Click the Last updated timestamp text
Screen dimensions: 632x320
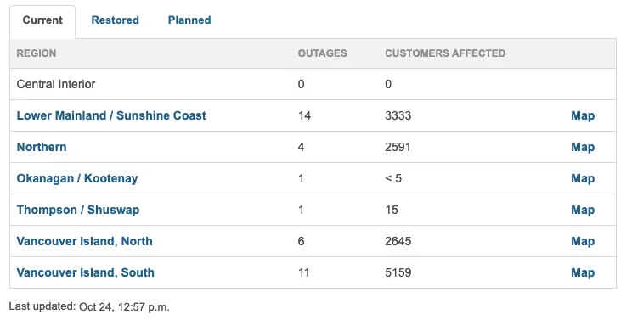tap(89, 306)
